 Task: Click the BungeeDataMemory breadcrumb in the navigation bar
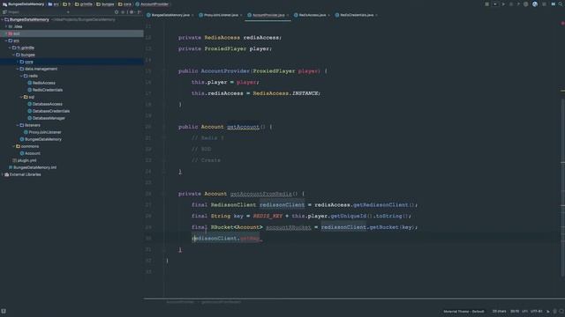click(24, 4)
